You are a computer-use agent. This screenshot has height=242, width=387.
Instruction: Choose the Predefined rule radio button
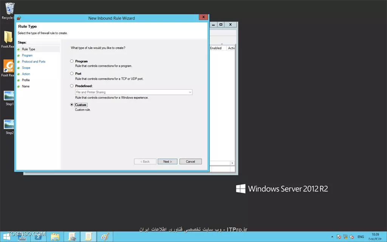point(71,86)
